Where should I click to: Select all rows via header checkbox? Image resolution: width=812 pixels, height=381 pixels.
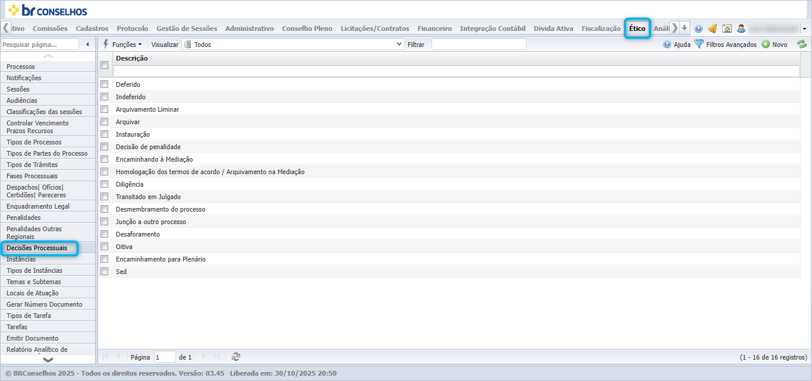pos(105,65)
